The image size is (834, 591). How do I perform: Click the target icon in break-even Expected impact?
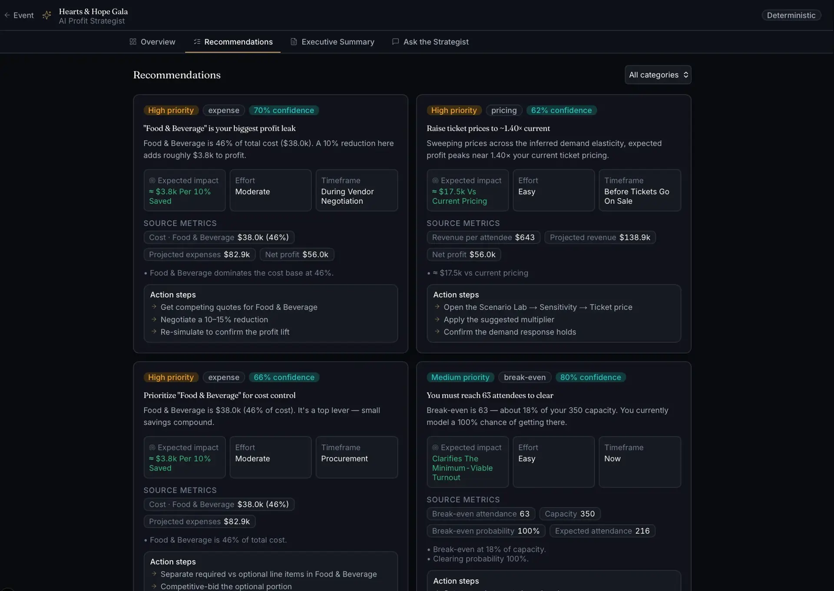click(435, 447)
